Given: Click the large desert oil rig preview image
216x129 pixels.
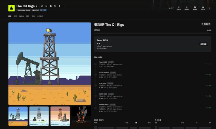Looking at the screenshot, I should [x=50, y=64].
